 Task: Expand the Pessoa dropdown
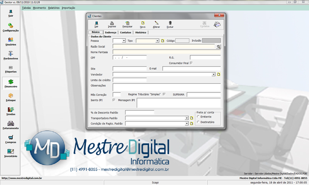point(124,41)
